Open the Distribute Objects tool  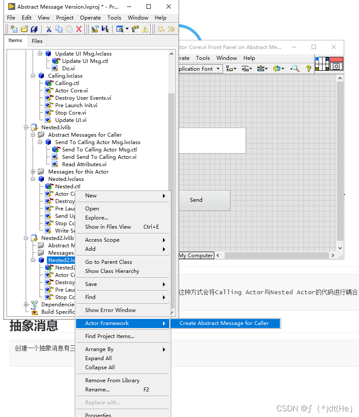(245, 69)
